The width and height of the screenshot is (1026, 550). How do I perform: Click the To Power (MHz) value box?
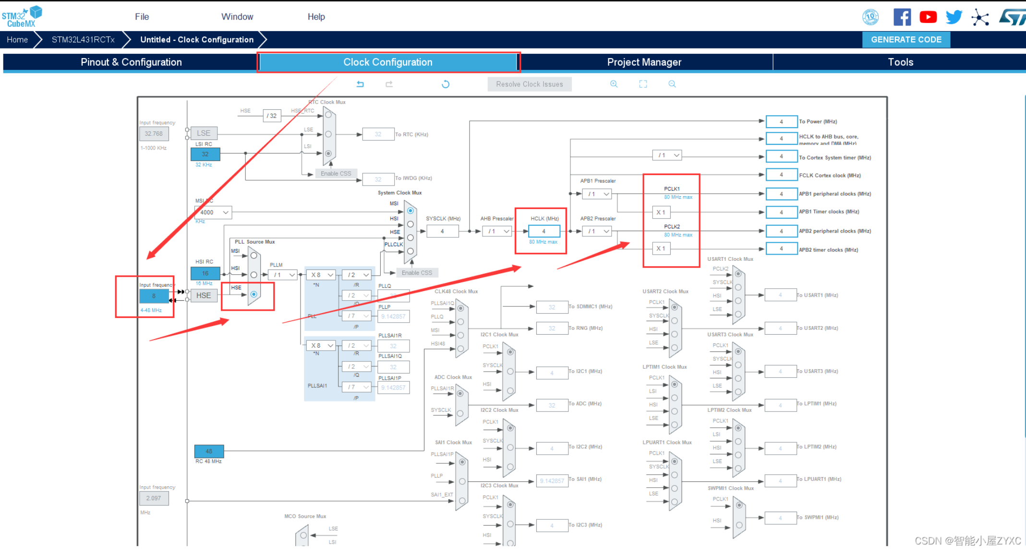coord(781,121)
